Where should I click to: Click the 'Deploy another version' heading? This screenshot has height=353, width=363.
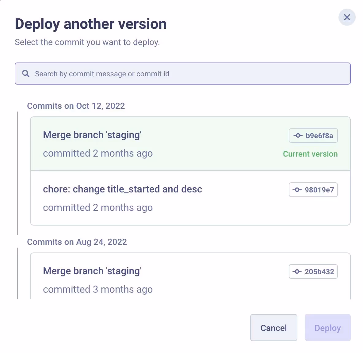point(91,24)
